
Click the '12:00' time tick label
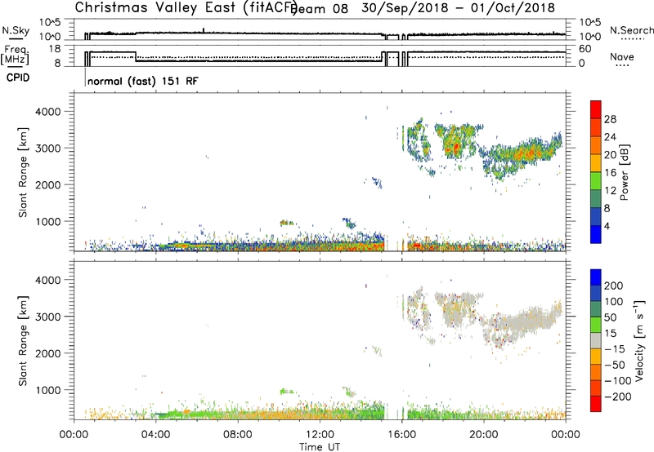click(320, 435)
